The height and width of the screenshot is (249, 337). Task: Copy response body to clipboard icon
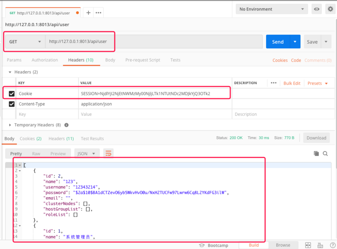click(316, 154)
